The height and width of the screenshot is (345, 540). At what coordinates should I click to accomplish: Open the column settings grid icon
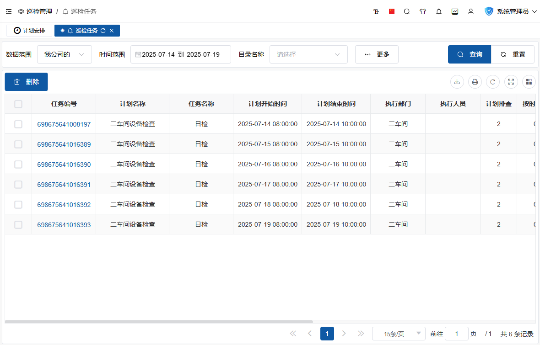tap(529, 82)
